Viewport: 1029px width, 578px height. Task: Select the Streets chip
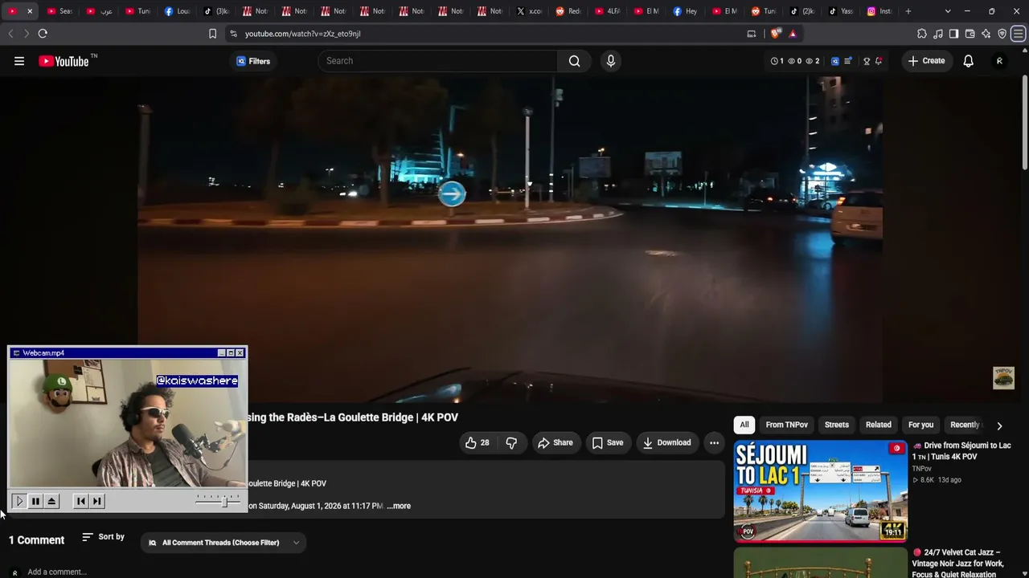coord(837,425)
